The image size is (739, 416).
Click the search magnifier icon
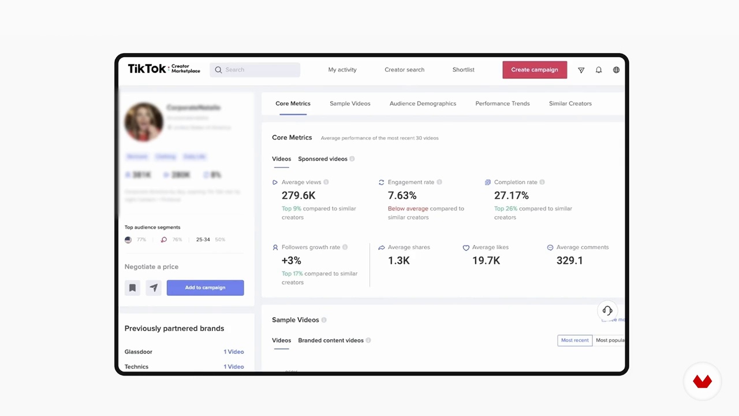pyautogui.click(x=218, y=70)
